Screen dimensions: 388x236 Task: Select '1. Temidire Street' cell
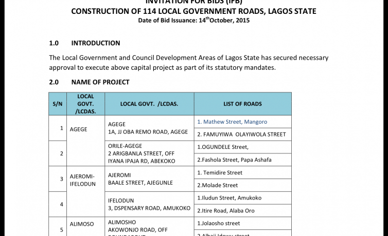[x=243, y=172]
